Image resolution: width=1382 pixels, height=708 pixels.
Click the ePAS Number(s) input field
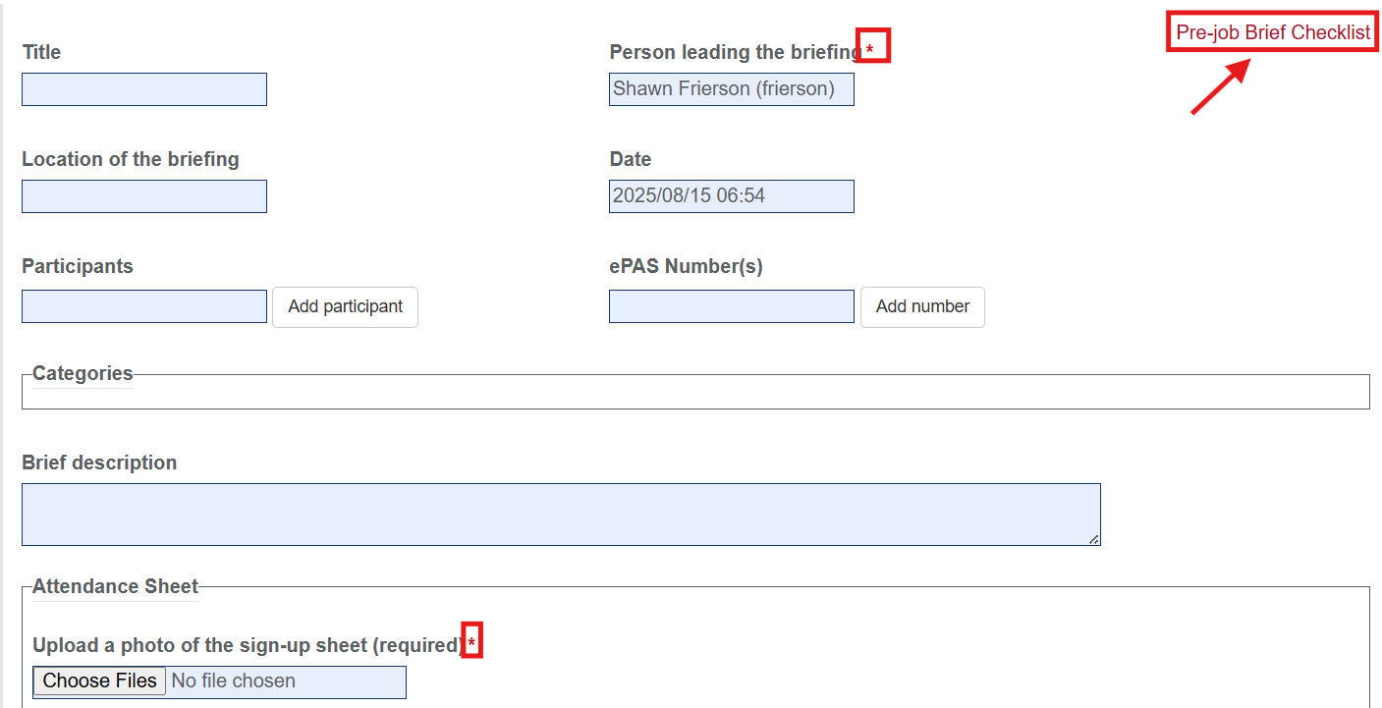coord(731,306)
